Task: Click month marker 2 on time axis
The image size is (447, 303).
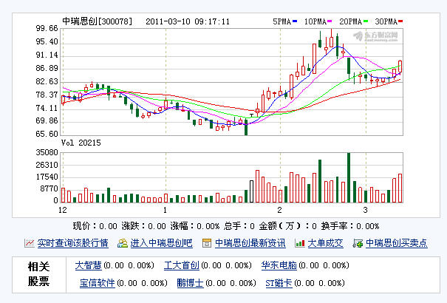Action: click(279, 210)
